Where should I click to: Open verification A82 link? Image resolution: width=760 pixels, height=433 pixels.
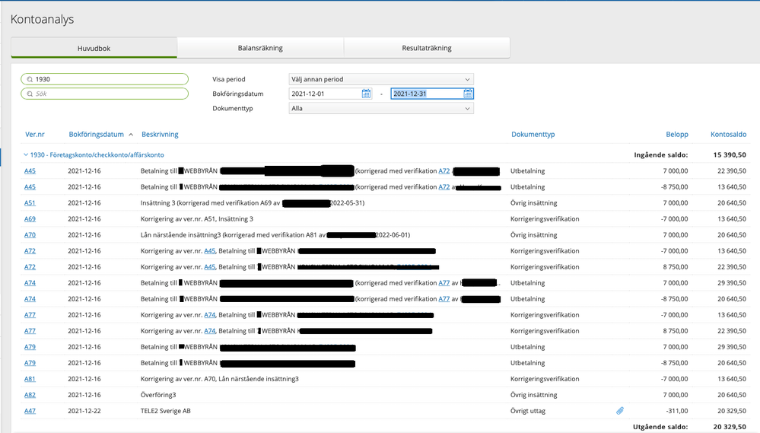[30, 395]
